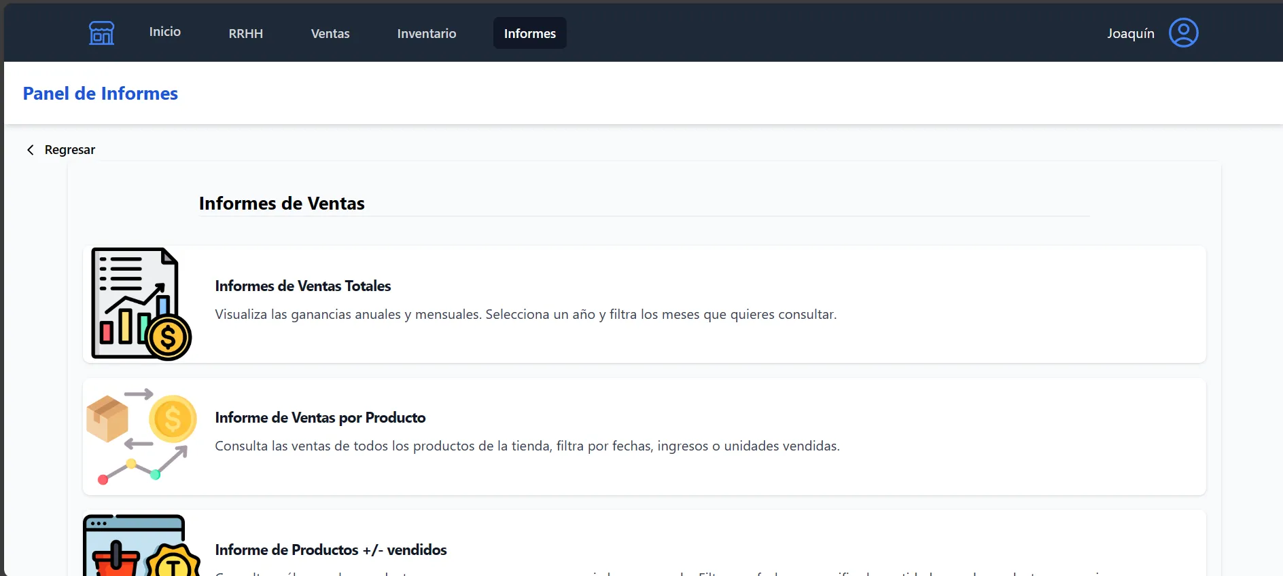Click the Ventas Totales report chart icon
This screenshot has height=576, width=1283.
click(141, 304)
